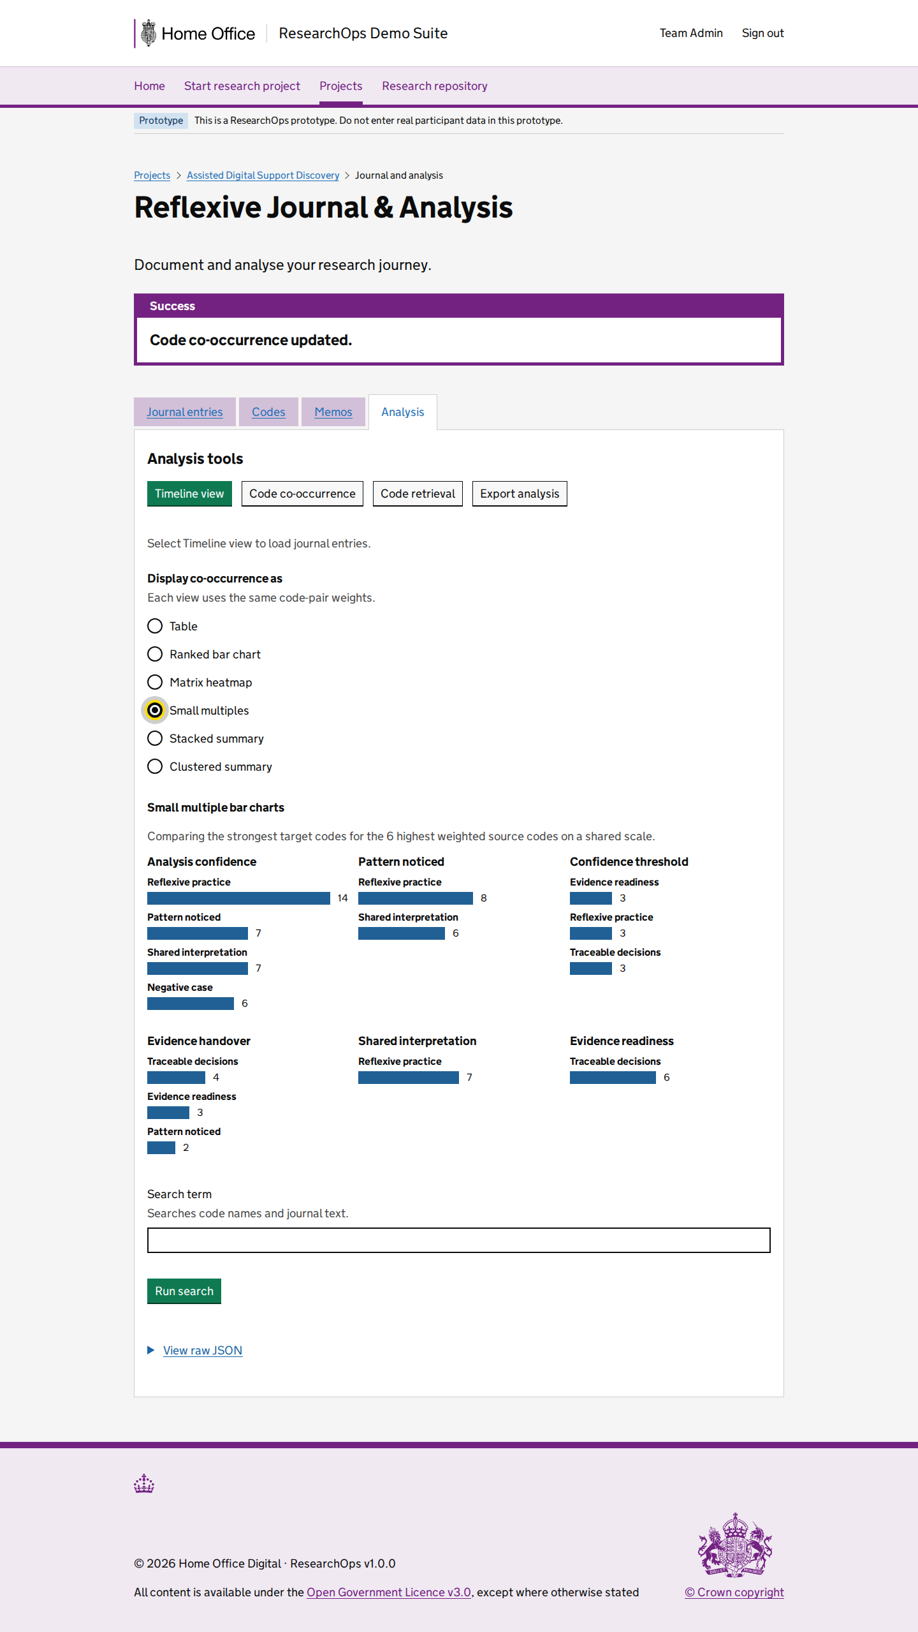Go to Home in navigation bar
This screenshot has height=1632, width=918.
click(149, 86)
